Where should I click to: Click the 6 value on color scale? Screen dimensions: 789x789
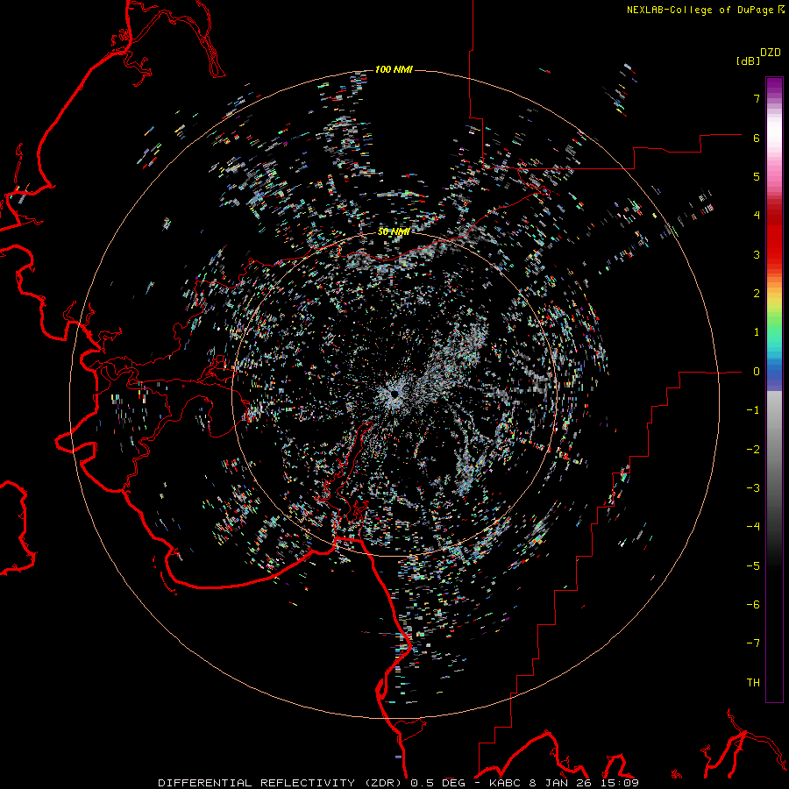756,138
